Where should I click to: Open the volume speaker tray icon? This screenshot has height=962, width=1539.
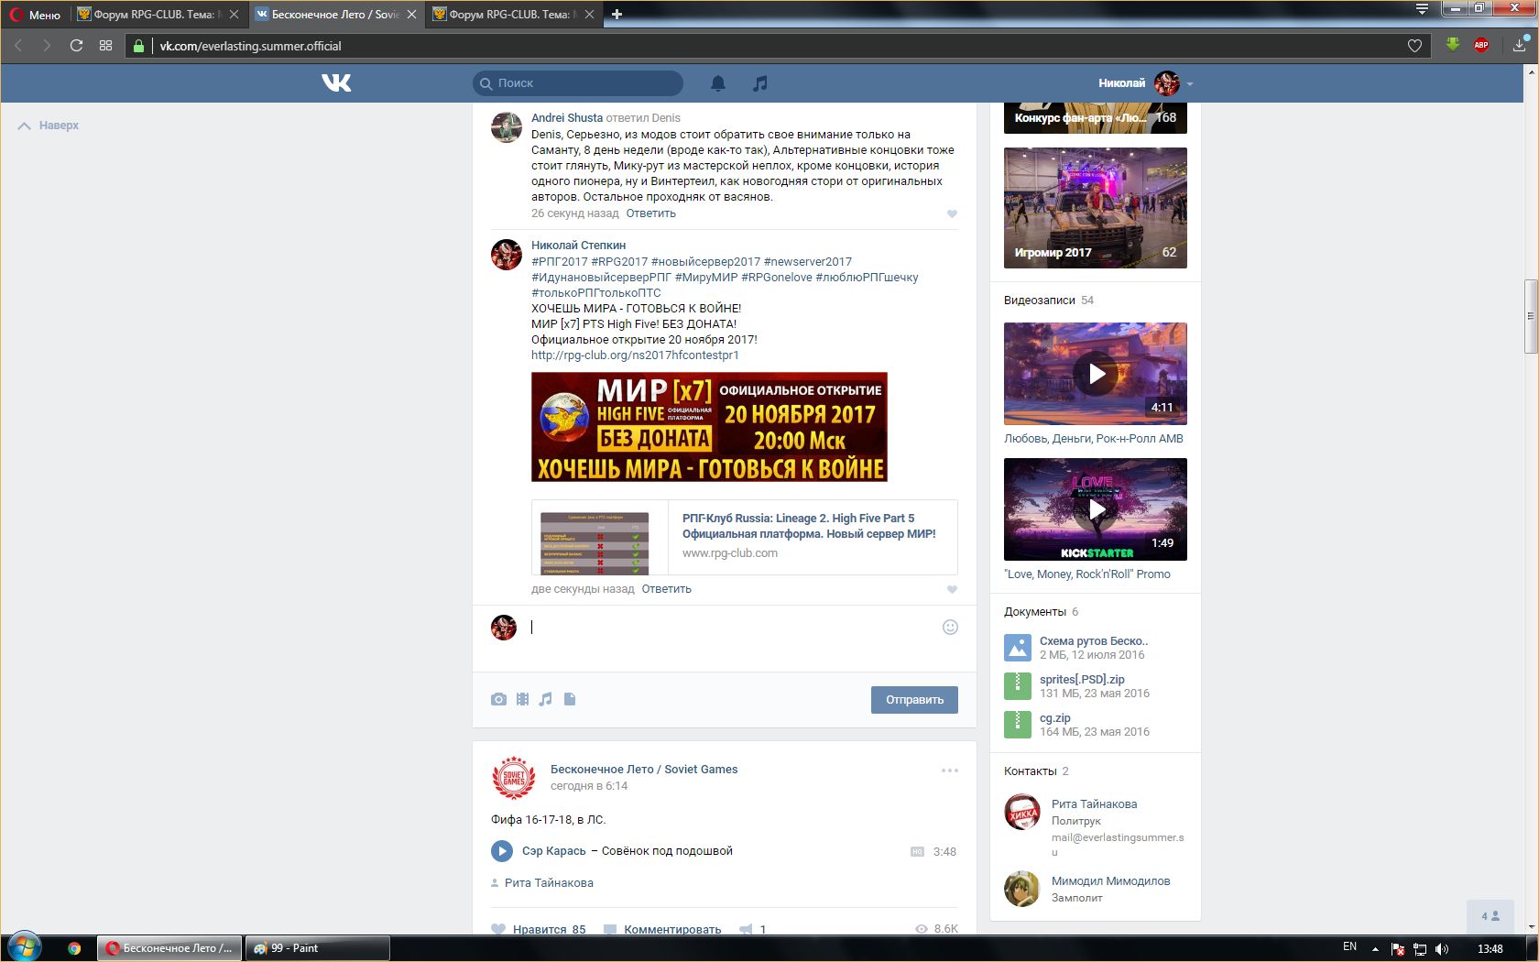pos(1442,948)
